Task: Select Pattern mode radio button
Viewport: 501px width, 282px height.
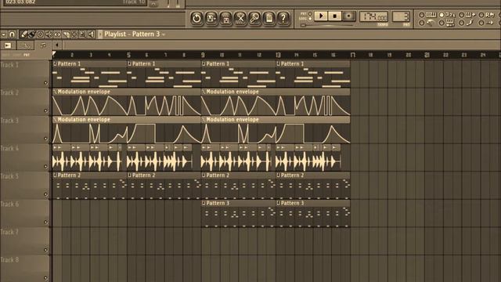Action: point(310,14)
